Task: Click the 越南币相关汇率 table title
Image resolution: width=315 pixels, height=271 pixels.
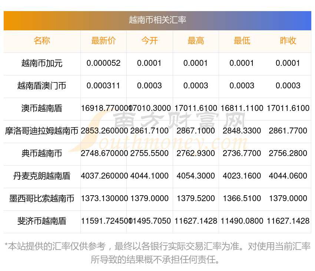Action: [x=157, y=20]
